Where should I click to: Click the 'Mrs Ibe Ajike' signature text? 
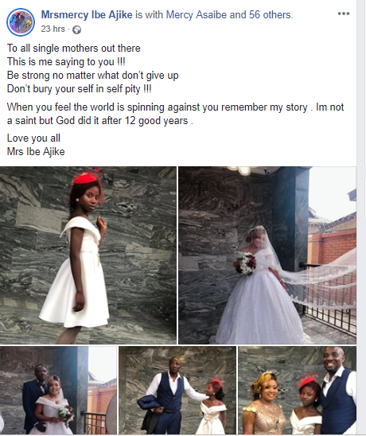pos(36,152)
